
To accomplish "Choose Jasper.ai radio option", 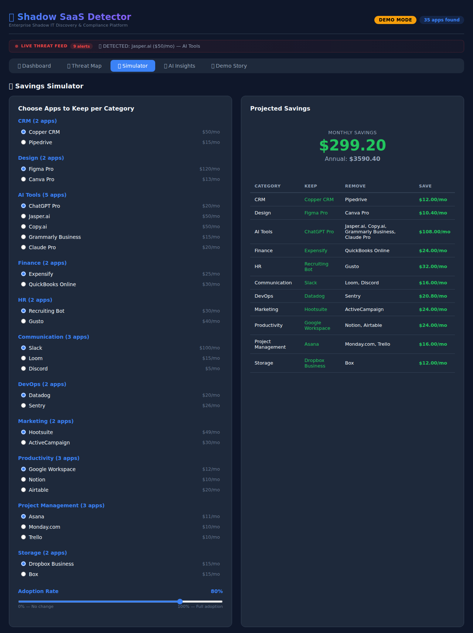I will tap(23, 216).
